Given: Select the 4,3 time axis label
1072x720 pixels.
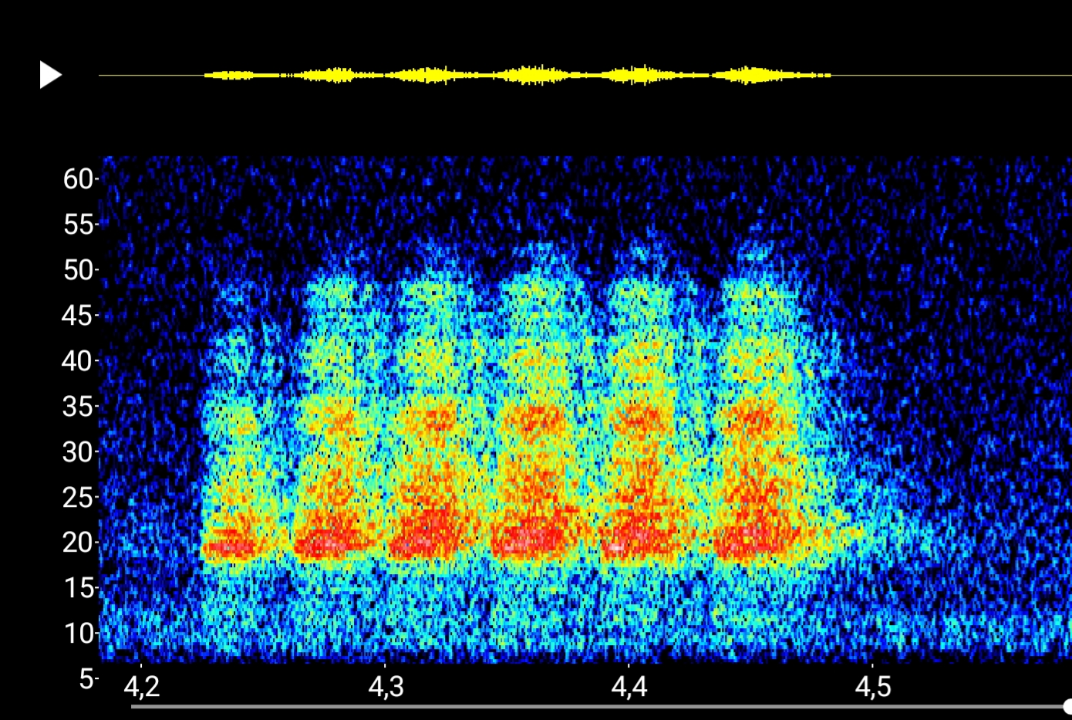Looking at the screenshot, I should 386,686.
